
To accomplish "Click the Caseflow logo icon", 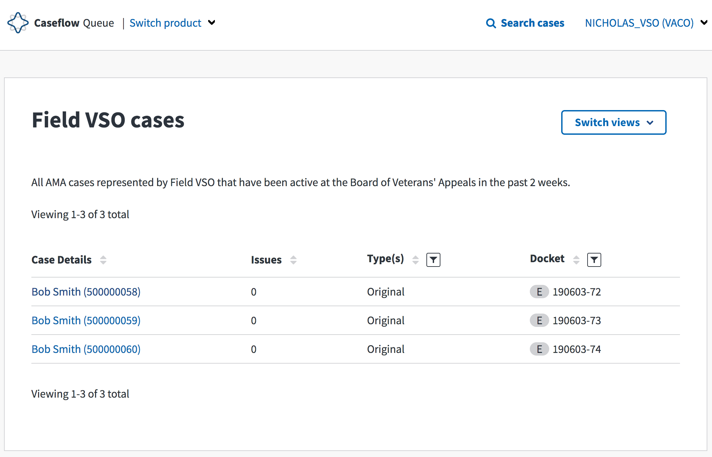I will click(x=18, y=23).
